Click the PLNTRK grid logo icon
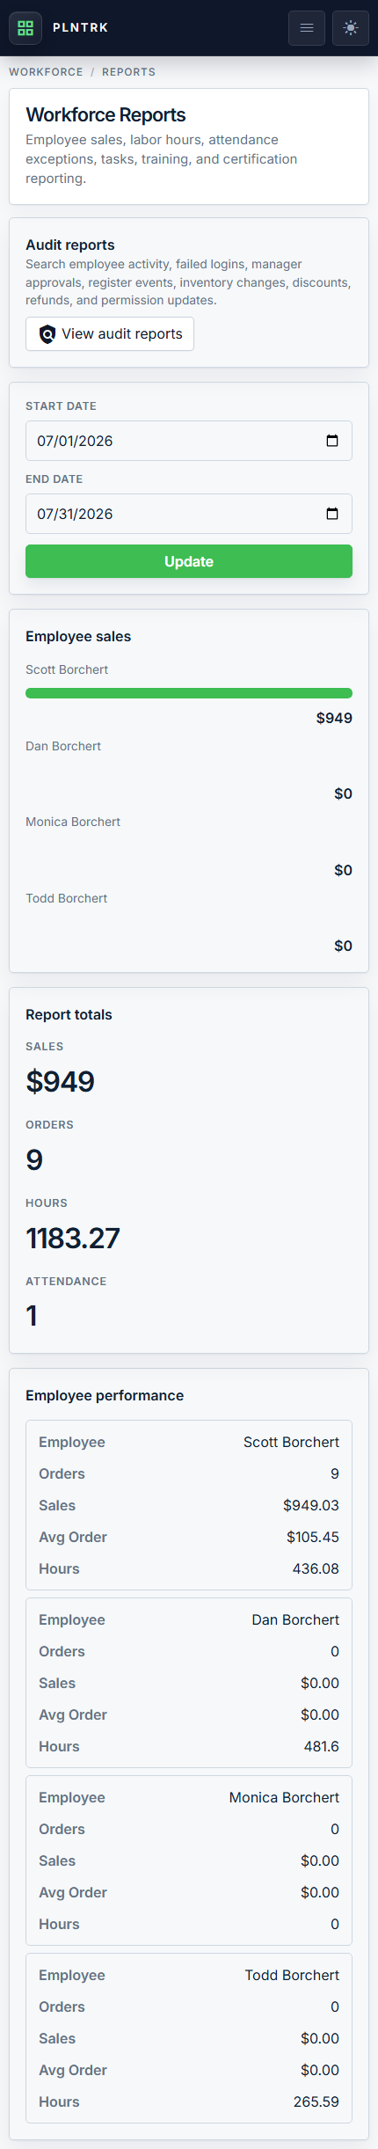The height and width of the screenshot is (2149, 378). pyautogui.click(x=25, y=27)
